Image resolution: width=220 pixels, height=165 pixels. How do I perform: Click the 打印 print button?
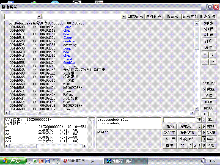click(x=209, y=41)
